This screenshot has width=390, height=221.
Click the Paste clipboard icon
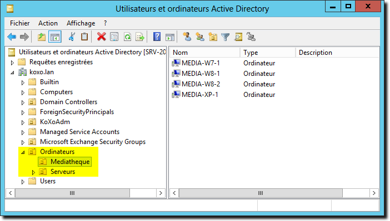[84, 37]
